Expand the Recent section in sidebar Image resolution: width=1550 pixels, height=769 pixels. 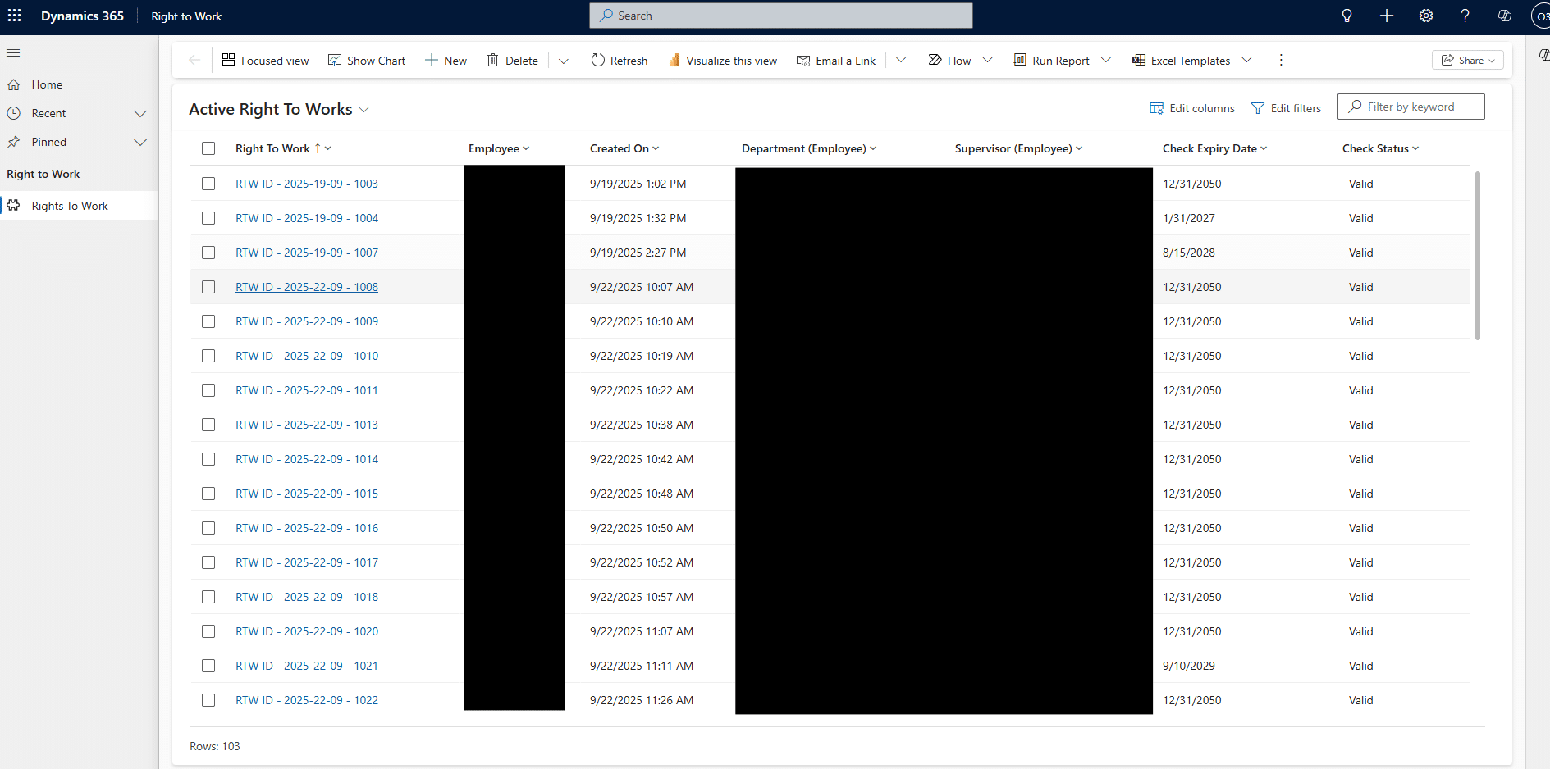pyautogui.click(x=140, y=113)
